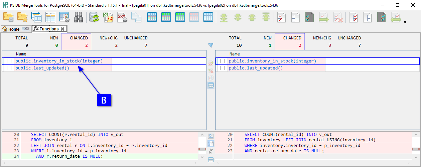The width and height of the screenshot is (421, 167).
Task: Open the binoculars search tool
Action: (x=79, y=17)
